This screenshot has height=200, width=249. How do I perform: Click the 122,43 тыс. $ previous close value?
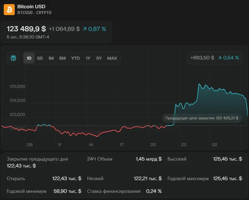pyautogui.click(x=21, y=166)
